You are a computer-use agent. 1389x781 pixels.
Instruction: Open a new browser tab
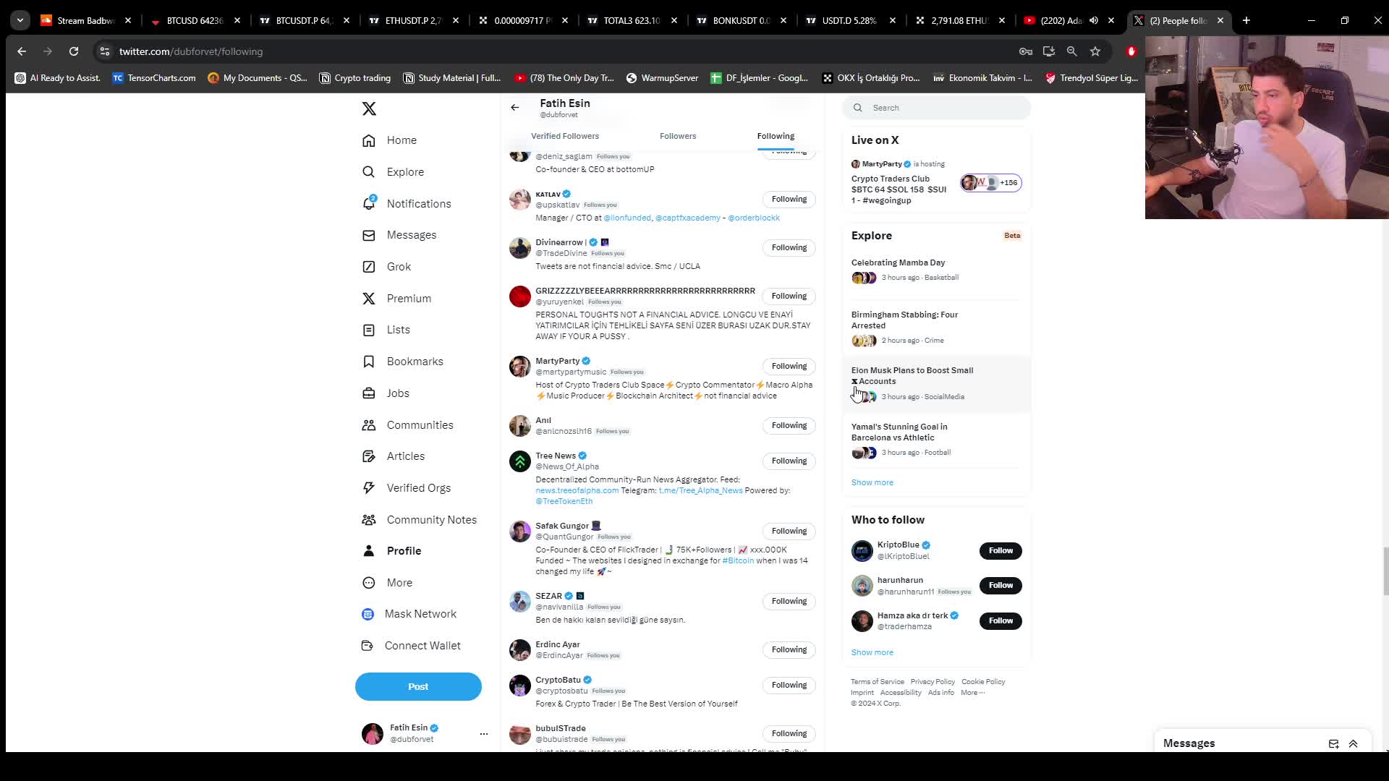pyautogui.click(x=1246, y=20)
